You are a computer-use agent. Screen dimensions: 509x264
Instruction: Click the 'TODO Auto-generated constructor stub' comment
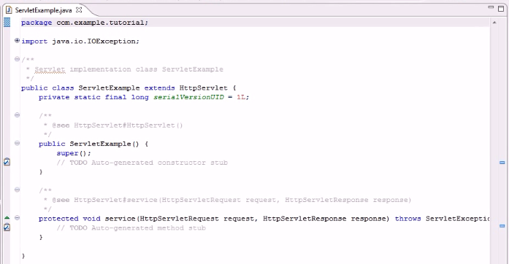149,163
